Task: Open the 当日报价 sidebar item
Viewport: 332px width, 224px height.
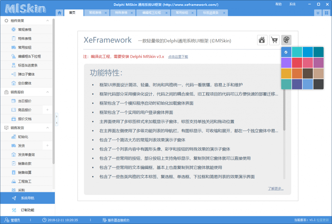Action: pyautogui.click(x=26, y=101)
